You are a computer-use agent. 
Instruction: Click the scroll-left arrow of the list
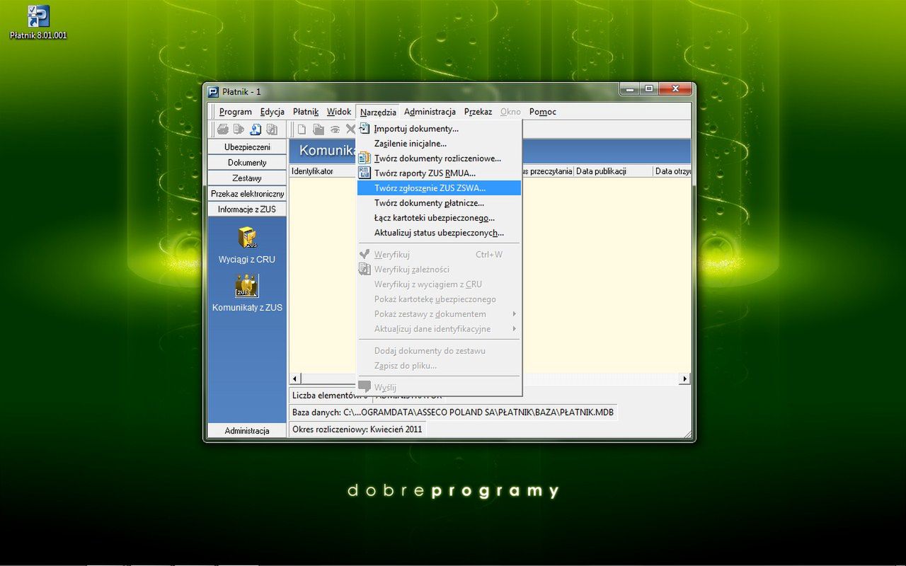(x=295, y=379)
